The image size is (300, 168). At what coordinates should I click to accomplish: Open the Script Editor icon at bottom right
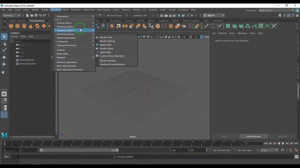(x=296, y=157)
